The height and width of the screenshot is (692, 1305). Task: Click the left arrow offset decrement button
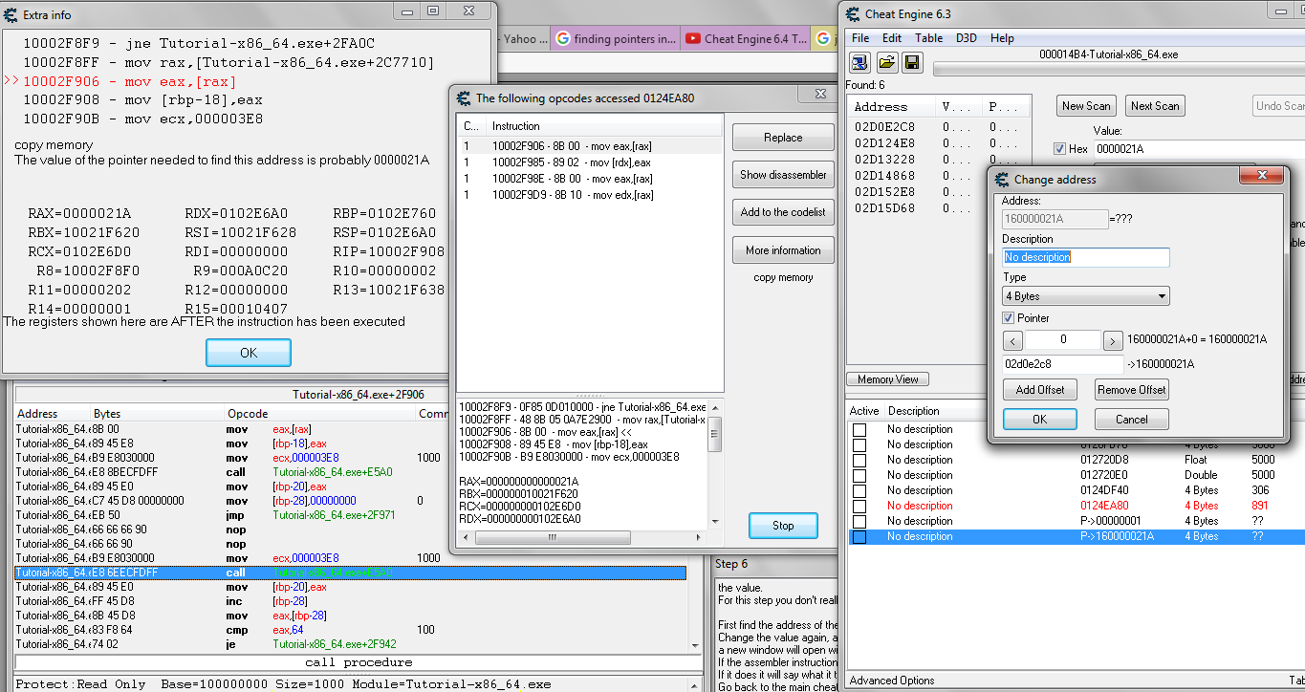coord(1012,340)
